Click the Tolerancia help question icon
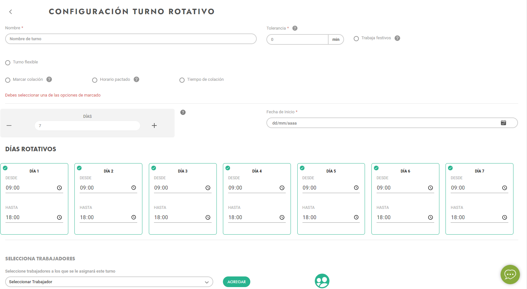Image resolution: width=527 pixels, height=289 pixels. click(295, 28)
